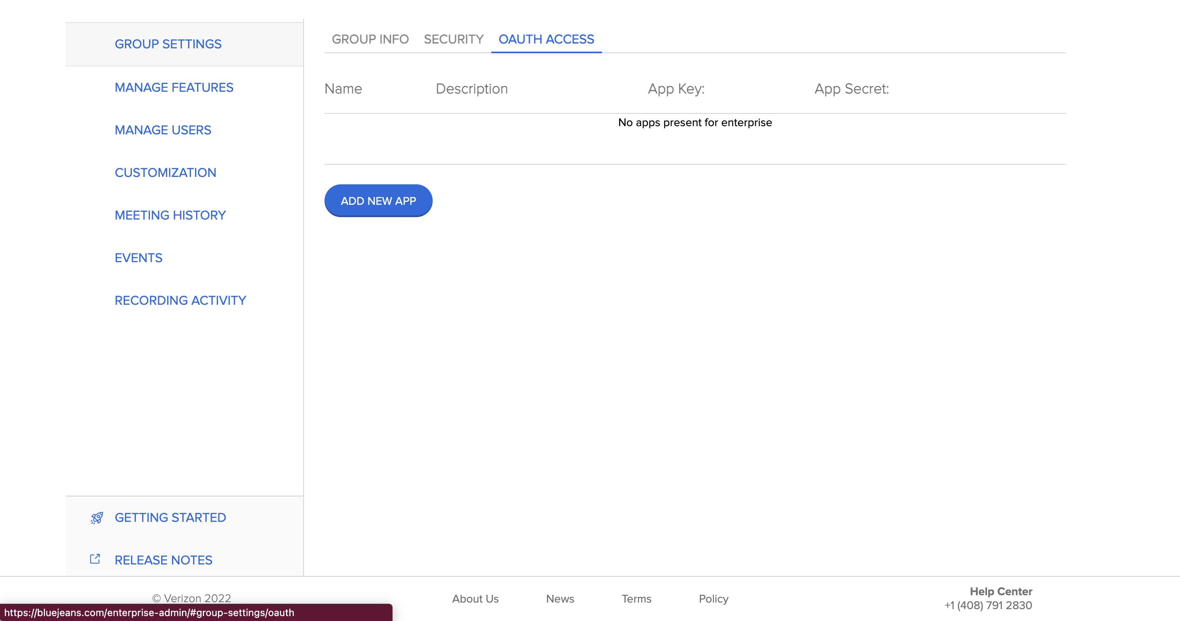Open the News footer link
Image resolution: width=1180 pixels, height=621 pixels.
pos(560,598)
